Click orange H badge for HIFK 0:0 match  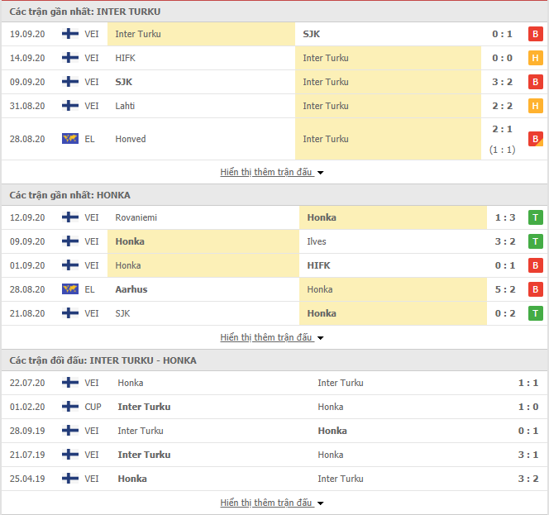point(535,58)
